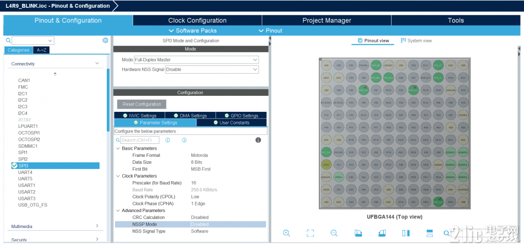Viewport: 524px width, 246px height.
Task: Open the User Constants tab
Action: pyautogui.click(x=231, y=123)
